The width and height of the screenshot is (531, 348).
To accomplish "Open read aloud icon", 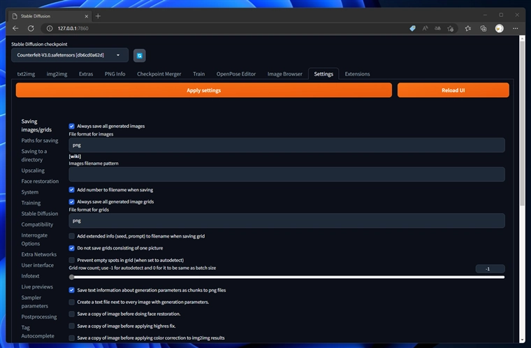I will [425, 29].
